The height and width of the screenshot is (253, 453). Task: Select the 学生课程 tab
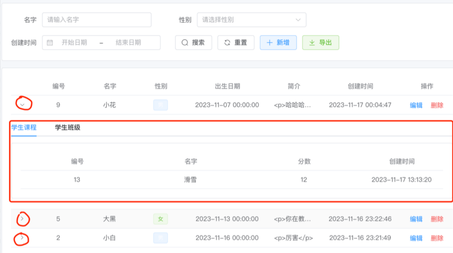24,127
